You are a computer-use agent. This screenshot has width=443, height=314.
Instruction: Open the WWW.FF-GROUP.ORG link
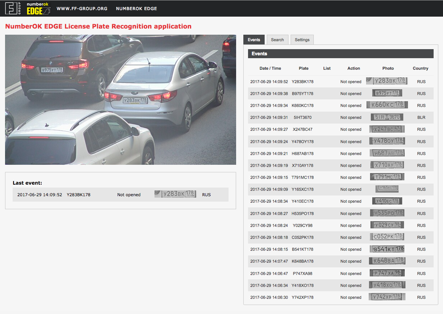82,8
